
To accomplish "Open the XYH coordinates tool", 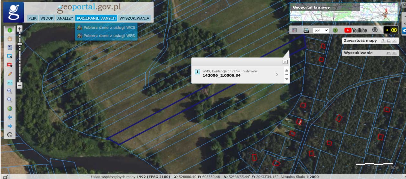I will (10, 82).
